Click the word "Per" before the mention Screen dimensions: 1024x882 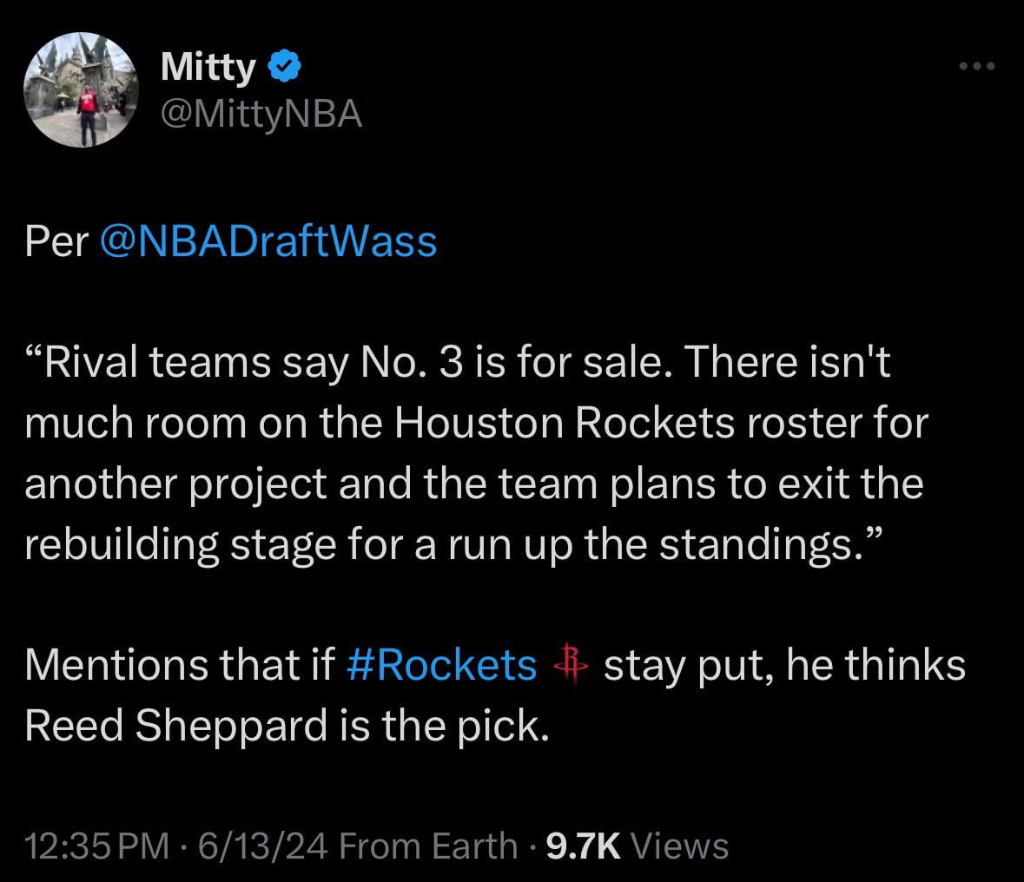click(57, 241)
